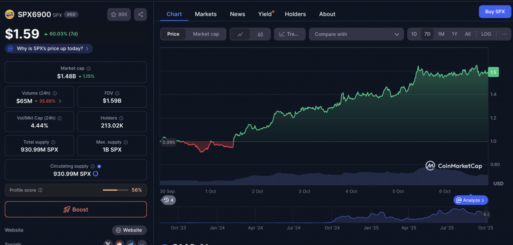Switch to the line chart icon
513x245 pixels.
coord(240,34)
